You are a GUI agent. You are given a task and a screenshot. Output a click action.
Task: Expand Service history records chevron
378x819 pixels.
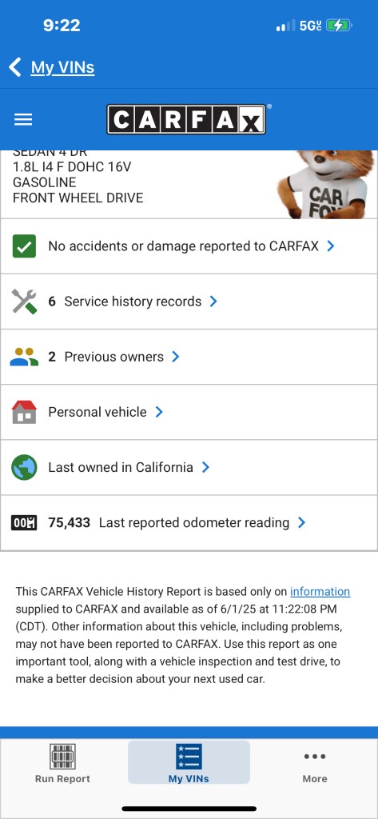pyautogui.click(x=213, y=302)
